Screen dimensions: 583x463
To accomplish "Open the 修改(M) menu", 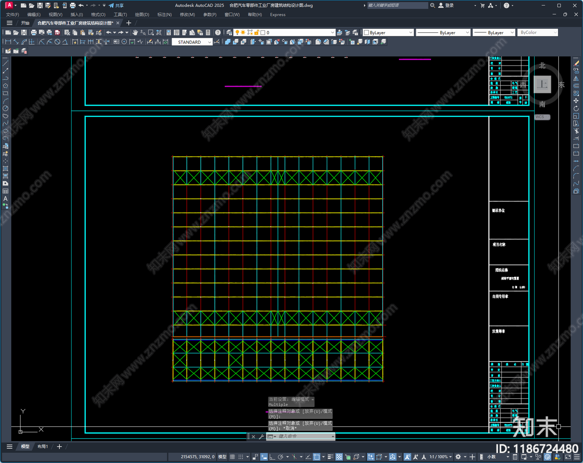I will [187, 15].
